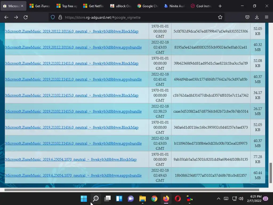Open the volume control icon
The image size is (273, 205).
pyautogui.click(x=241, y=199)
